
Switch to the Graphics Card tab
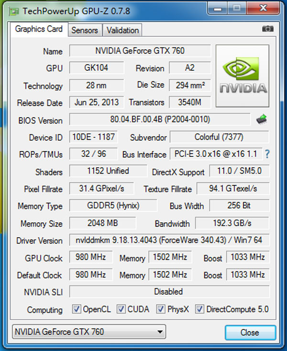click(x=39, y=29)
